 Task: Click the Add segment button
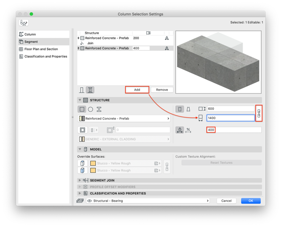pos(137,90)
